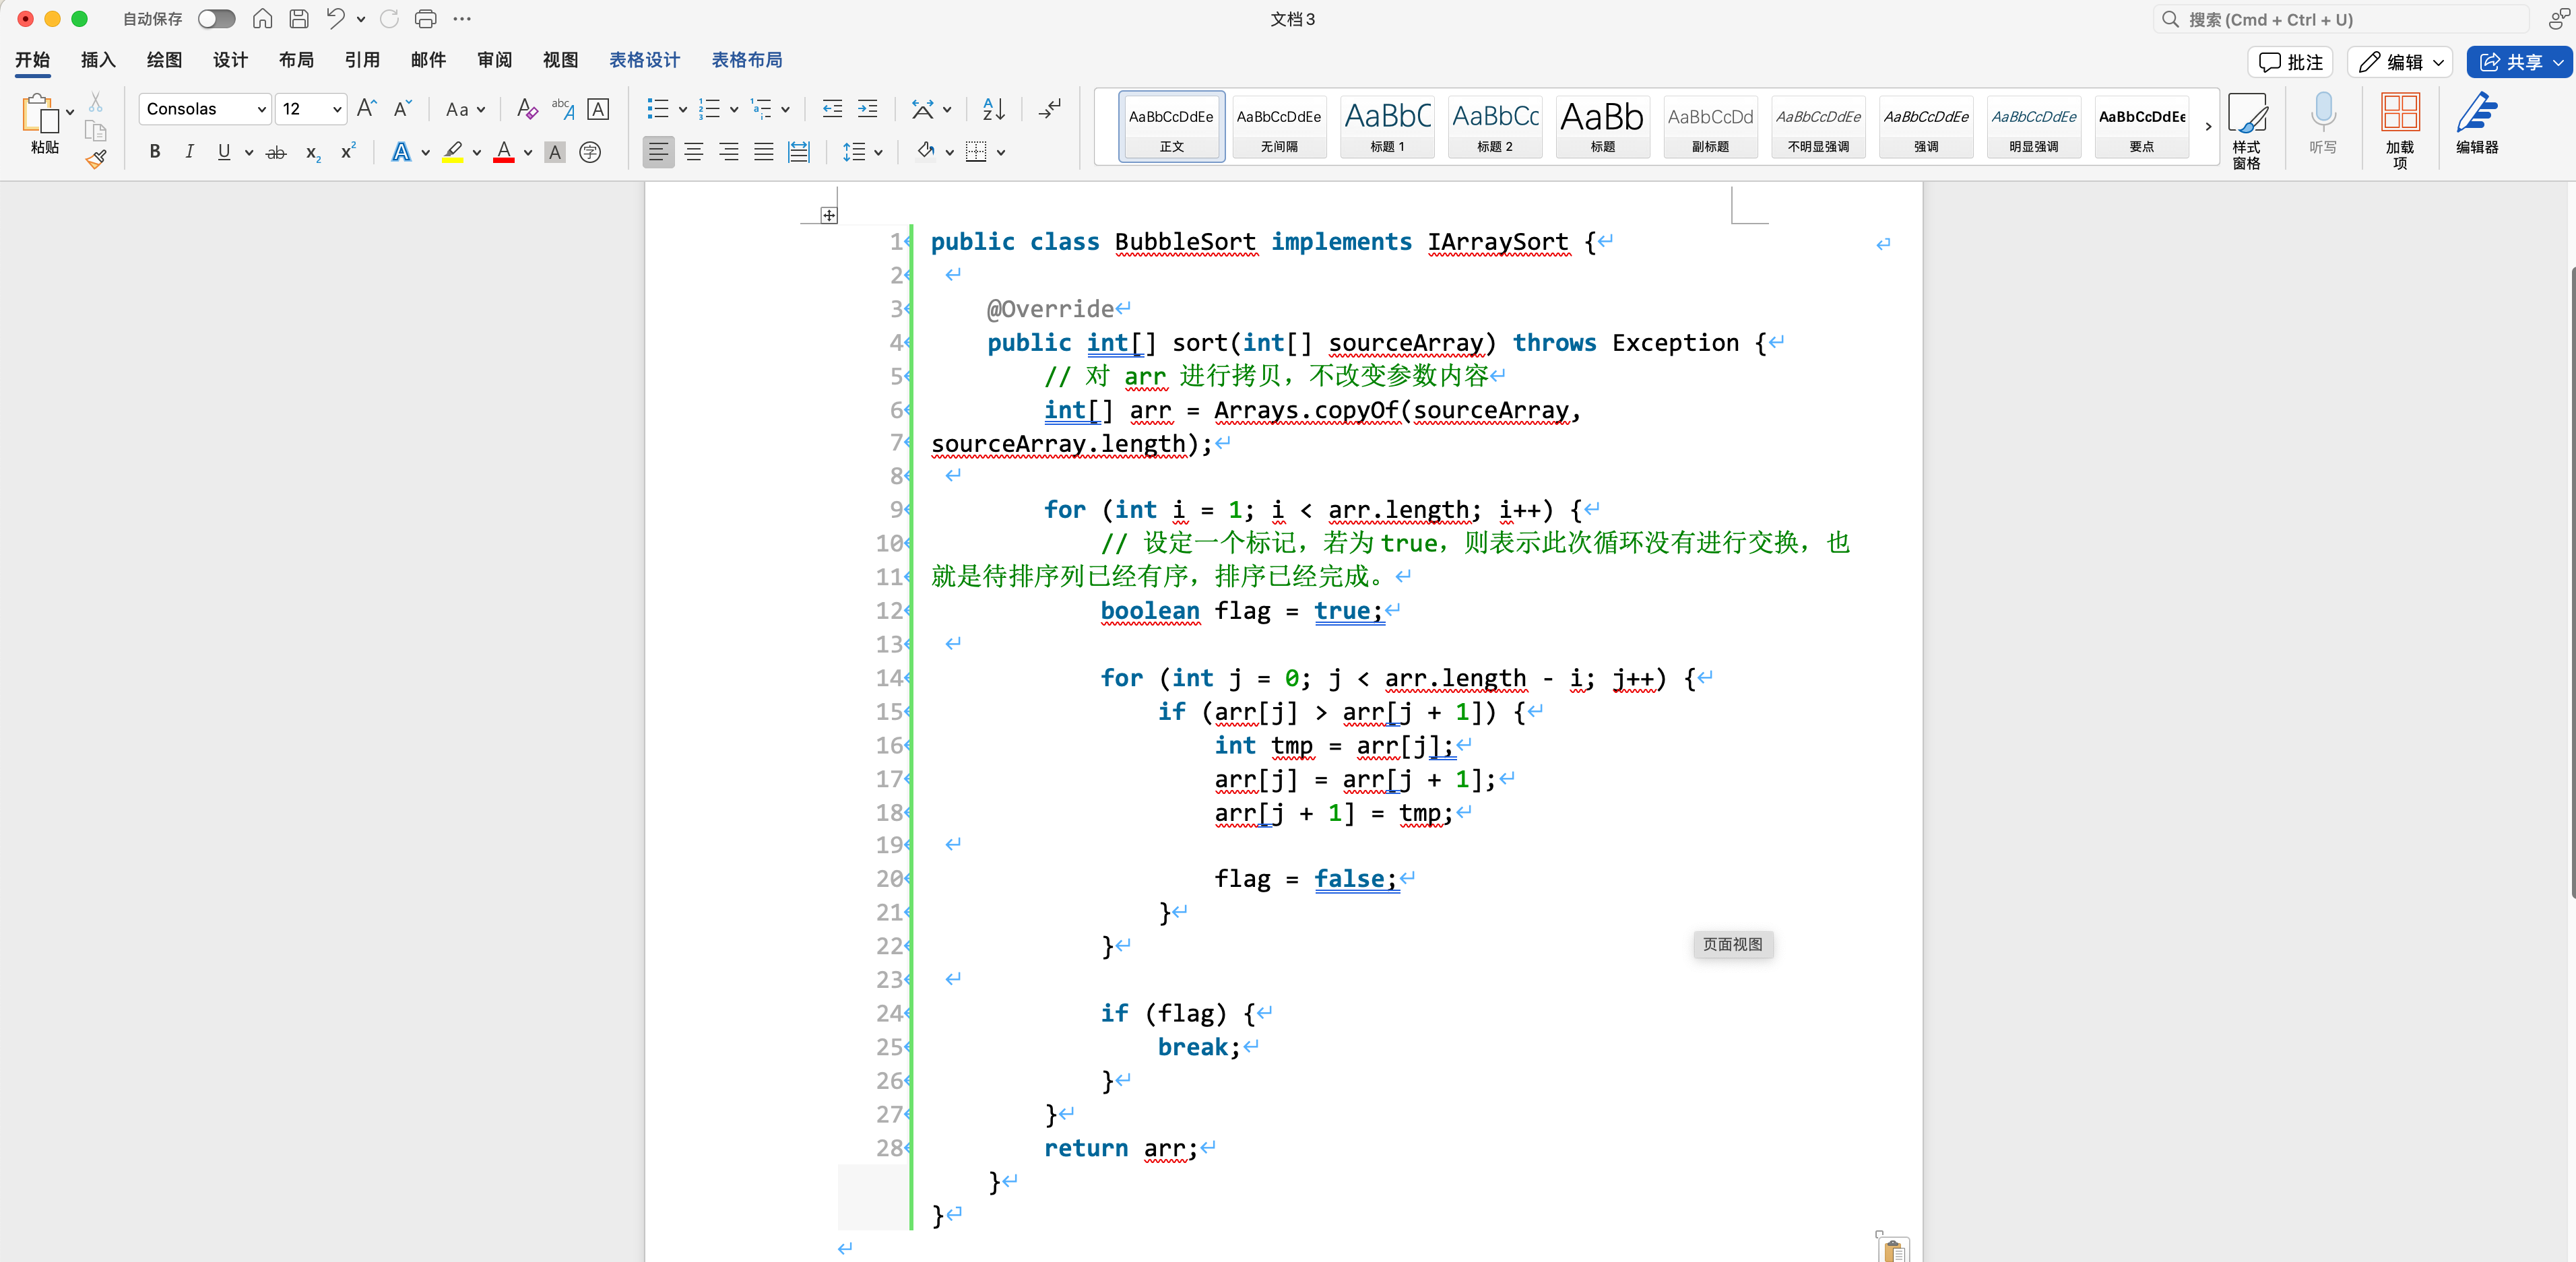Open the 样式窗格 styles pane
The width and height of the screenshot is (2576, 1262).
(x=2246, y=130)
